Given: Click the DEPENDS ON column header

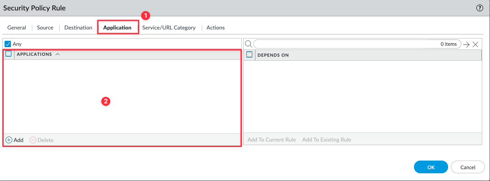Looking at the screenshot, I should [273, 55].
